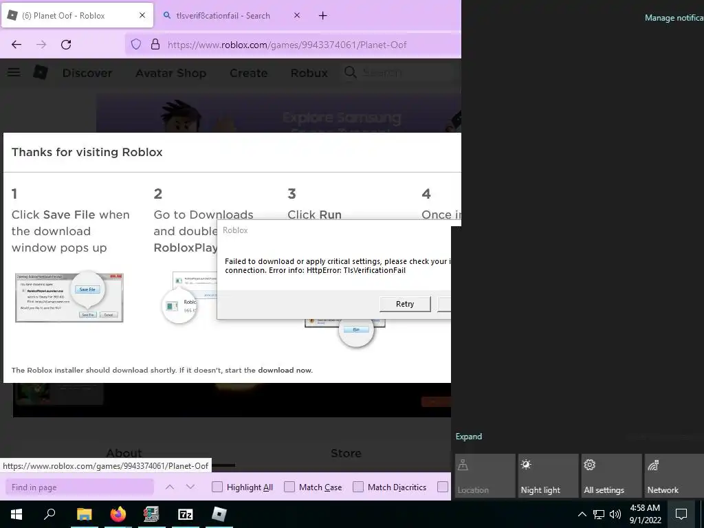The image size is (704, 528).
Task: Open Firefox from the taskbar
Action: (118, 514)
